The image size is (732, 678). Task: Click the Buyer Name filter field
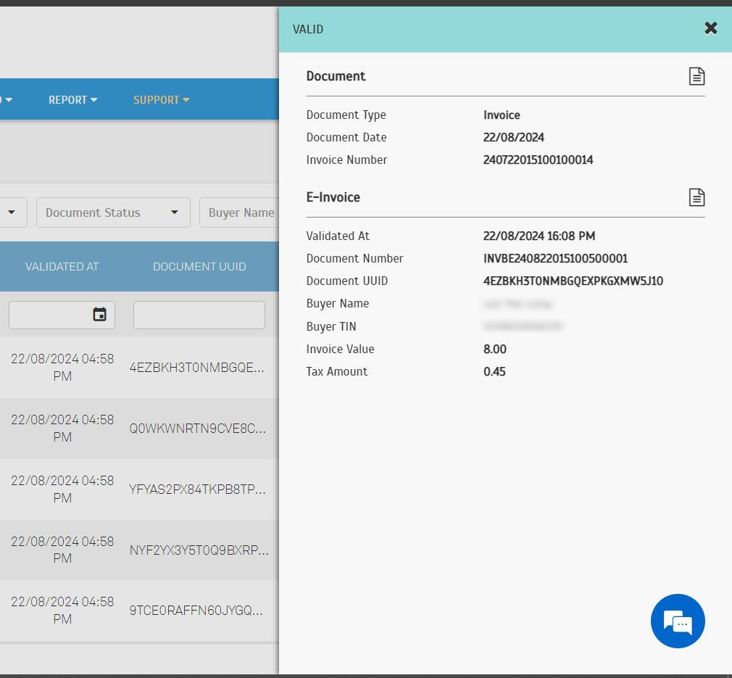(240, 212)
